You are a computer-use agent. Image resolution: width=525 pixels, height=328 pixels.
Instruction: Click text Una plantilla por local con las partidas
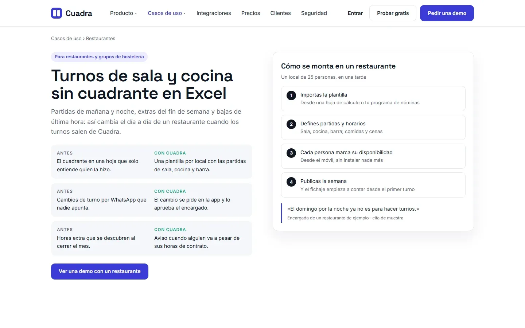click(200, 165)
